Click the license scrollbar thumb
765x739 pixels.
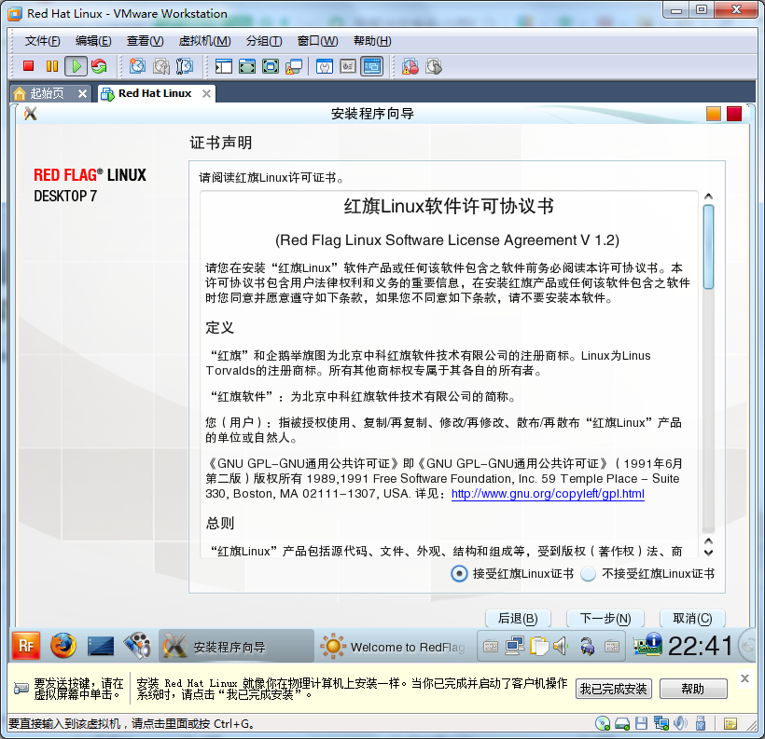(x=708, y=247)
